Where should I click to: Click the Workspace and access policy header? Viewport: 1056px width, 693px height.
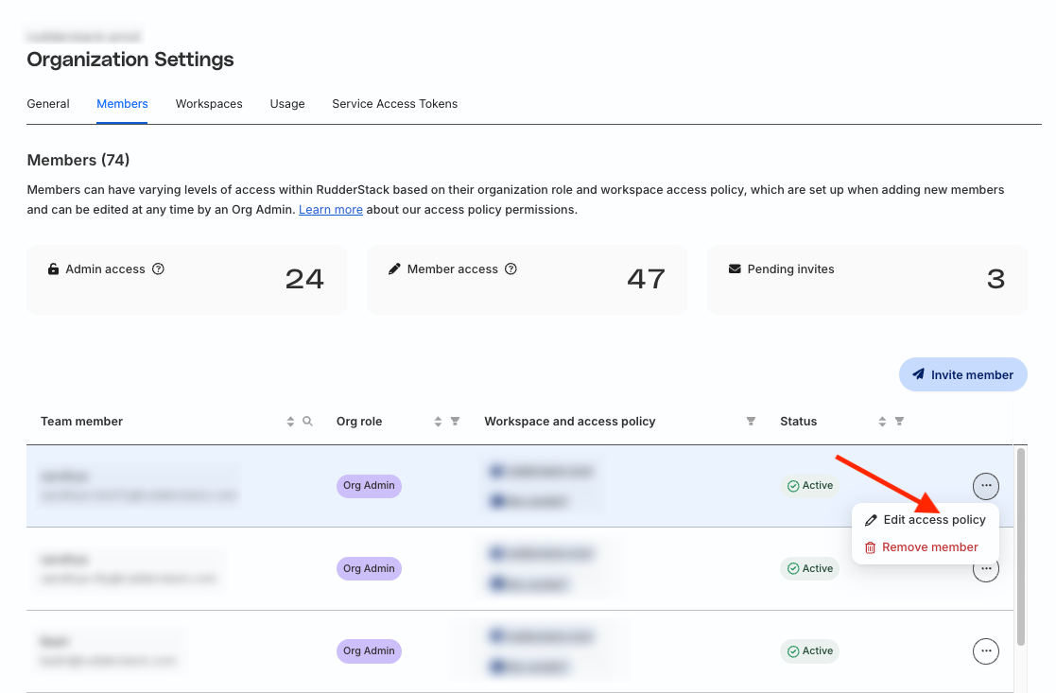point(570,422)
